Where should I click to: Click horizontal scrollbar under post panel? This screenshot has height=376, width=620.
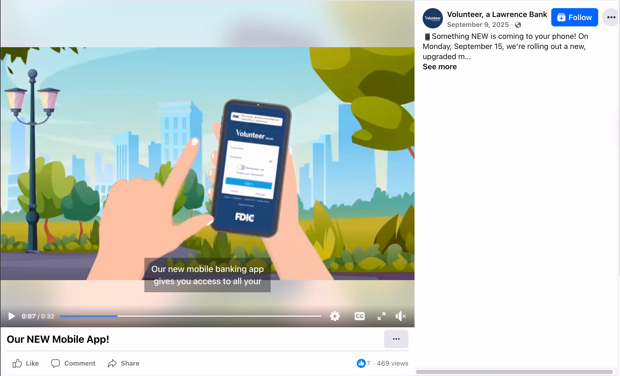pos(514,372)
